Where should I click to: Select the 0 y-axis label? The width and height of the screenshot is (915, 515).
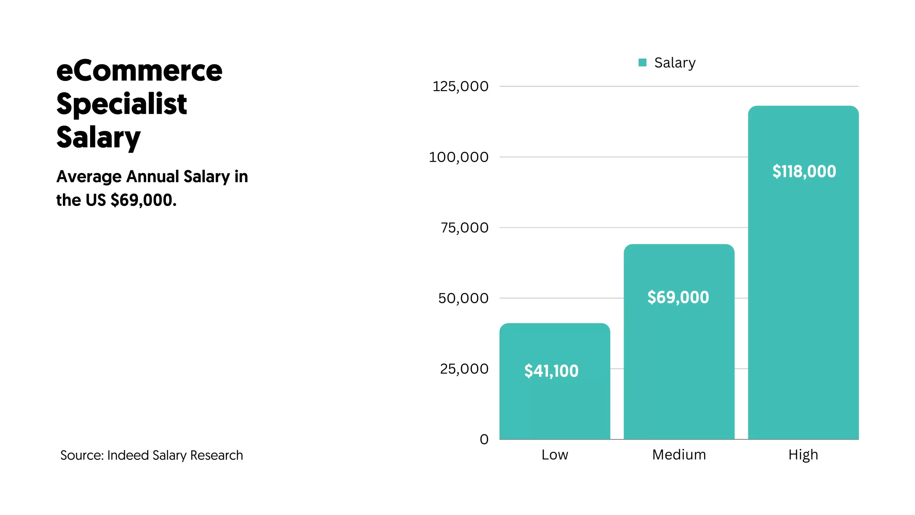click(484, 439)
